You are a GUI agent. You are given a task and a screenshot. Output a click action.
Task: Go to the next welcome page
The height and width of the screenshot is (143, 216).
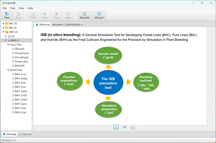[x=133, y=127]
